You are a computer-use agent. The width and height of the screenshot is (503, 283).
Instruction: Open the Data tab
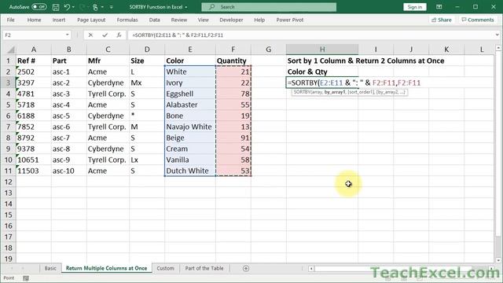pos(154,20)
